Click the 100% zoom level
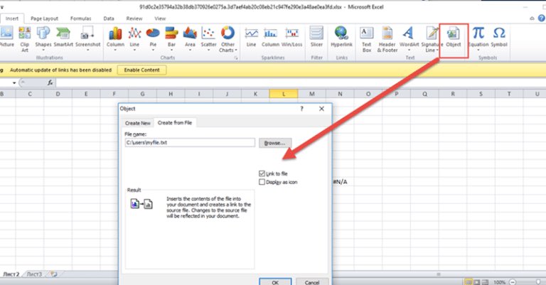The width and height of the screenshot is (546, 285). (x=499, y=282)
